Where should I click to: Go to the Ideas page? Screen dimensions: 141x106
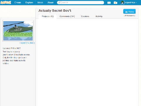tap(40, 2)
